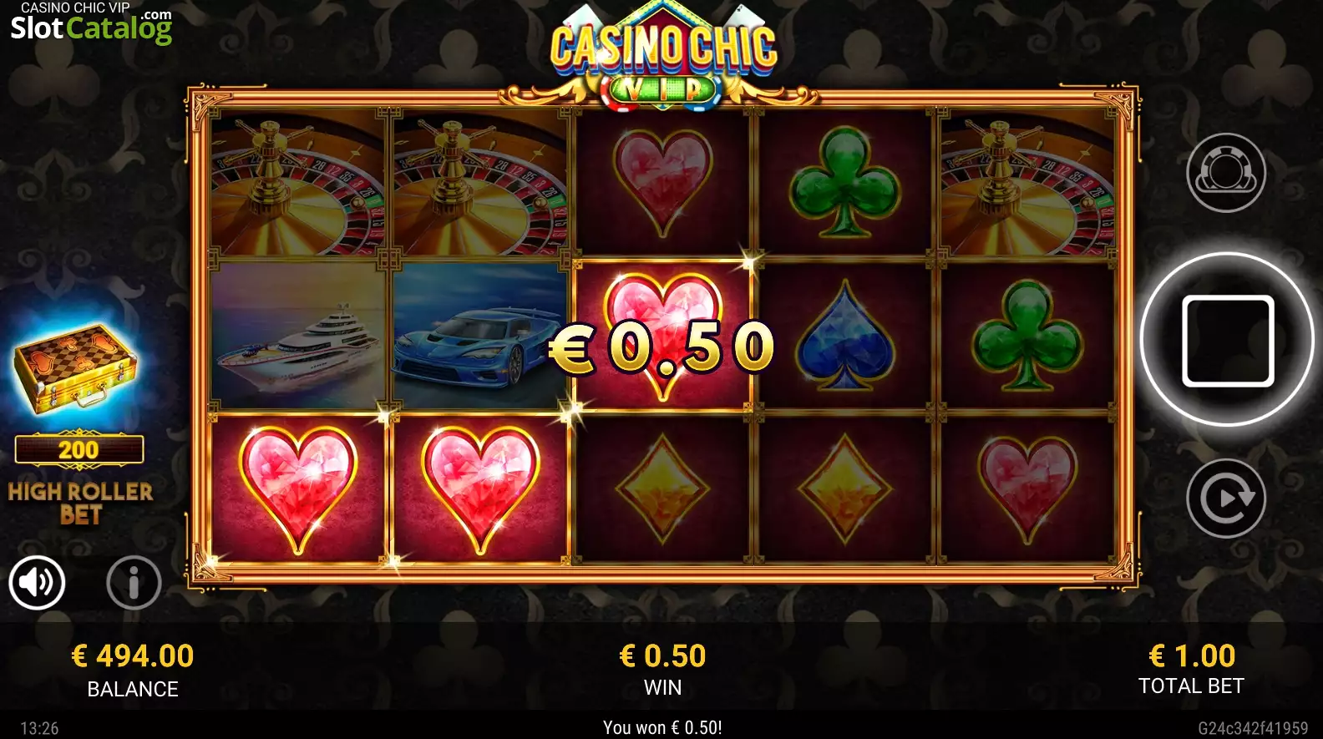Click the stop spin button
1323x739 pixels.
[x=1227, y=340]
